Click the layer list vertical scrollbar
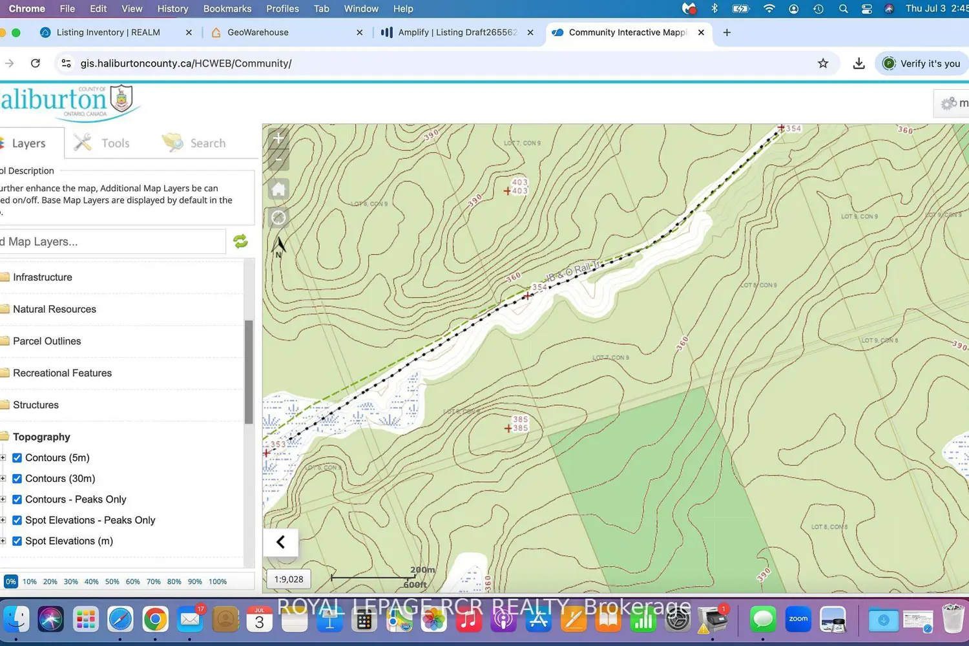 249,372
